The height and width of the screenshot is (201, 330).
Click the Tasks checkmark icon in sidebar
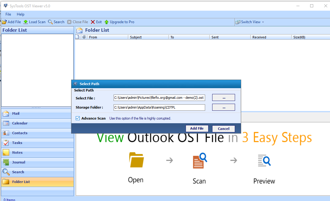(x=6, y=143)
